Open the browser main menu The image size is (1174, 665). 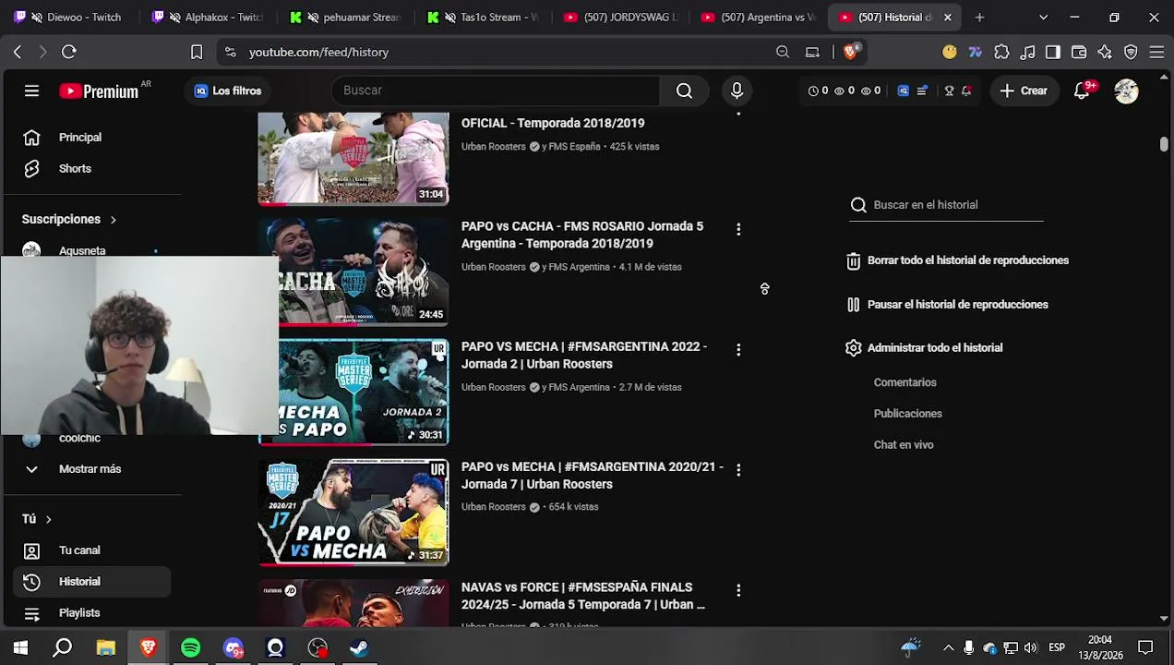click(1156, 52)
